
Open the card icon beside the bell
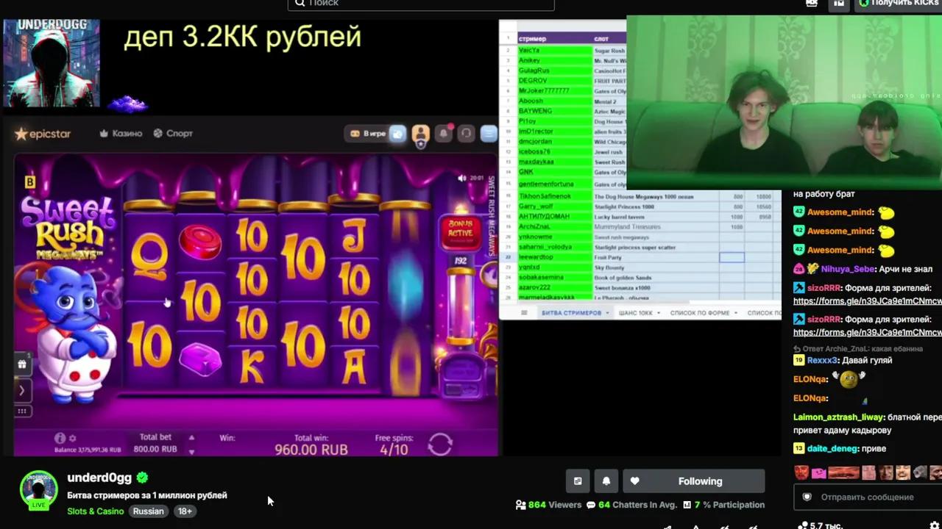click(578, 481)
